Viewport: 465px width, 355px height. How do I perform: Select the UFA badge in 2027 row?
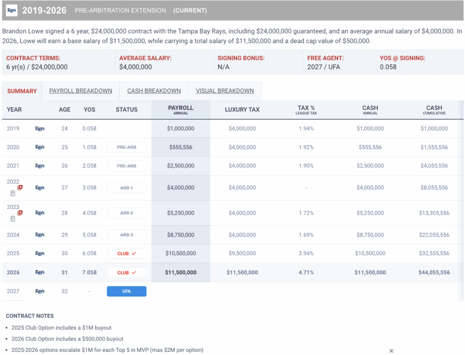pyautogui.click(x=126, y=291)
